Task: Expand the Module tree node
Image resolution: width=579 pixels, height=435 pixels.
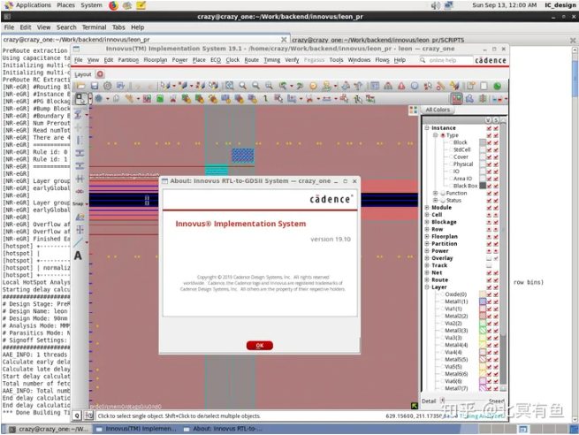Action: (427, 208)
